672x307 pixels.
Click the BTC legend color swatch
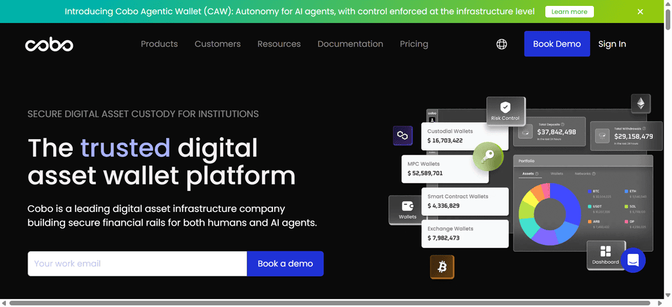(x=590, y=192)
